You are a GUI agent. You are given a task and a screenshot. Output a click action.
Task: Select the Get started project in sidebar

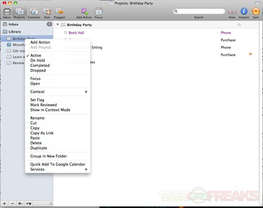[16, 51]
